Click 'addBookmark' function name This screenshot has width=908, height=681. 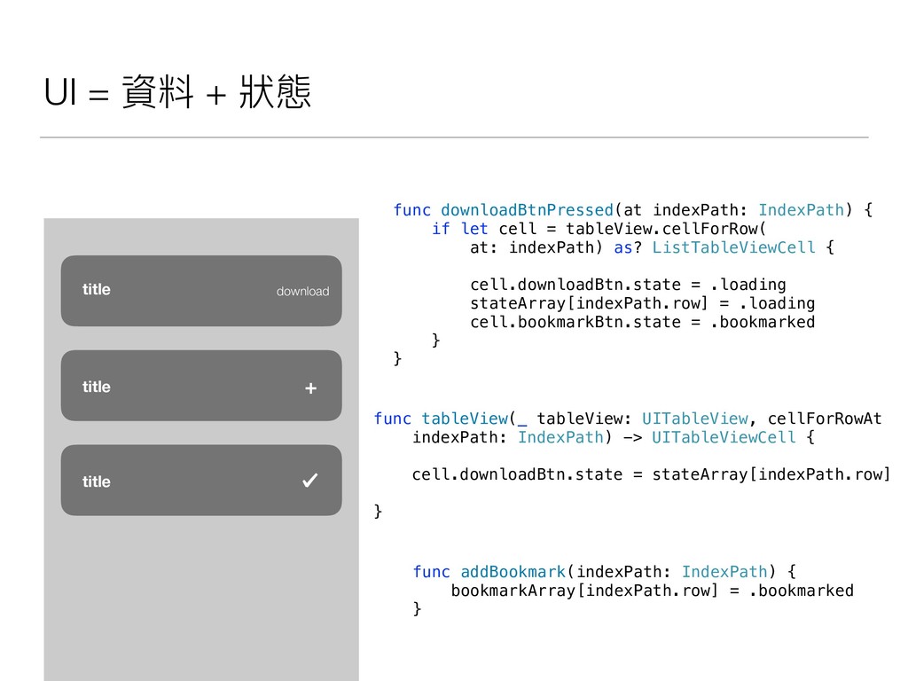(513, 572)
